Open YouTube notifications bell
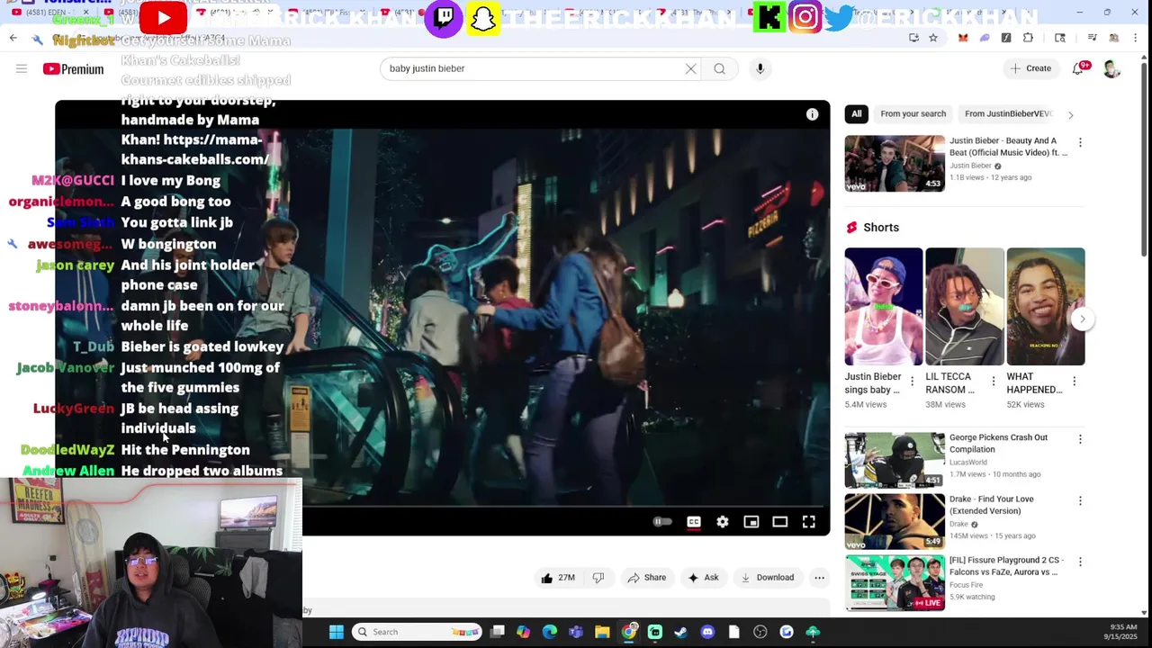The height and width of the screenshot is (648, 1152). (1078, 69)
